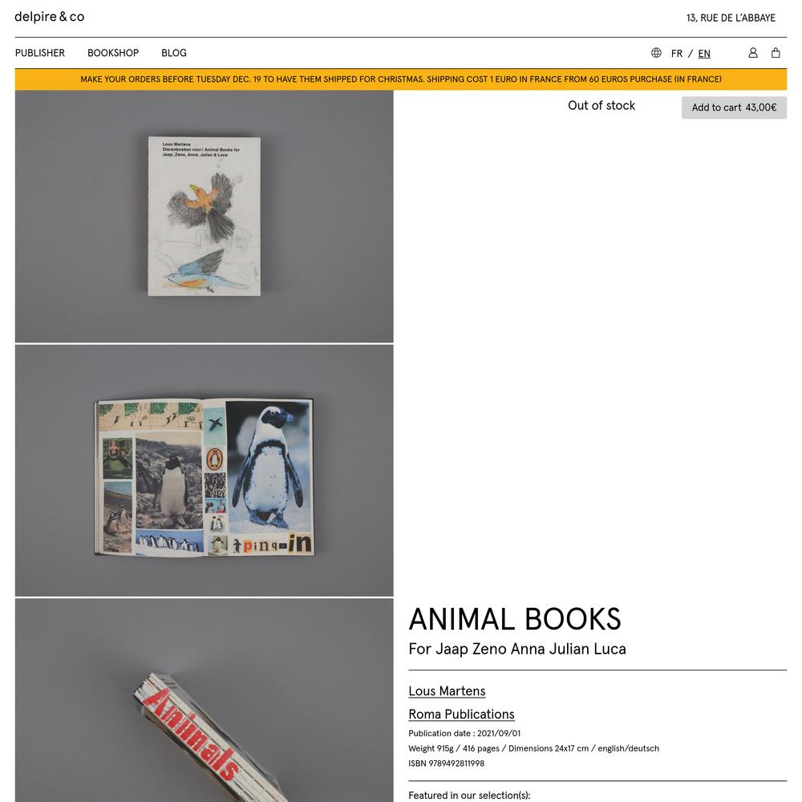The height and width of the screenshot is (802, 802).
Task: Open the Roma Publications link
Action: tap(461, 714)
